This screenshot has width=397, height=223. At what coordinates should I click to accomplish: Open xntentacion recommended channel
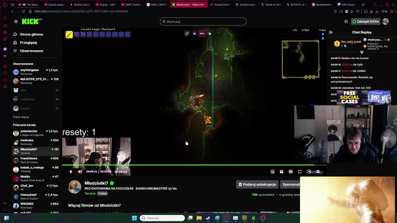(36, 133)
